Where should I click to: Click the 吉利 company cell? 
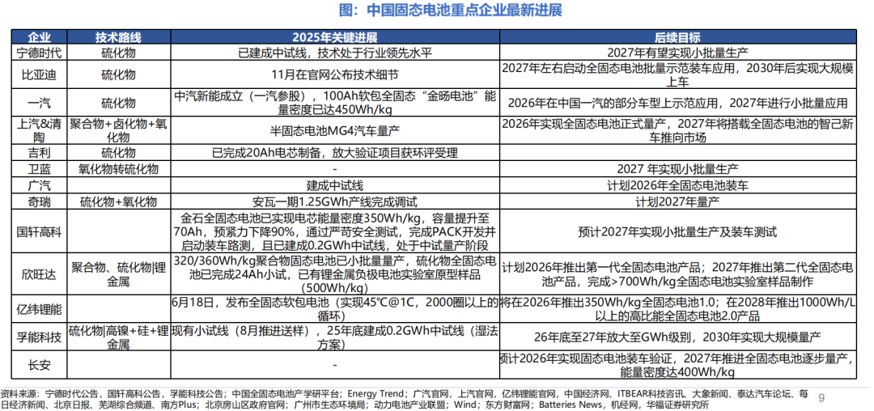click(x=39, y=153)
